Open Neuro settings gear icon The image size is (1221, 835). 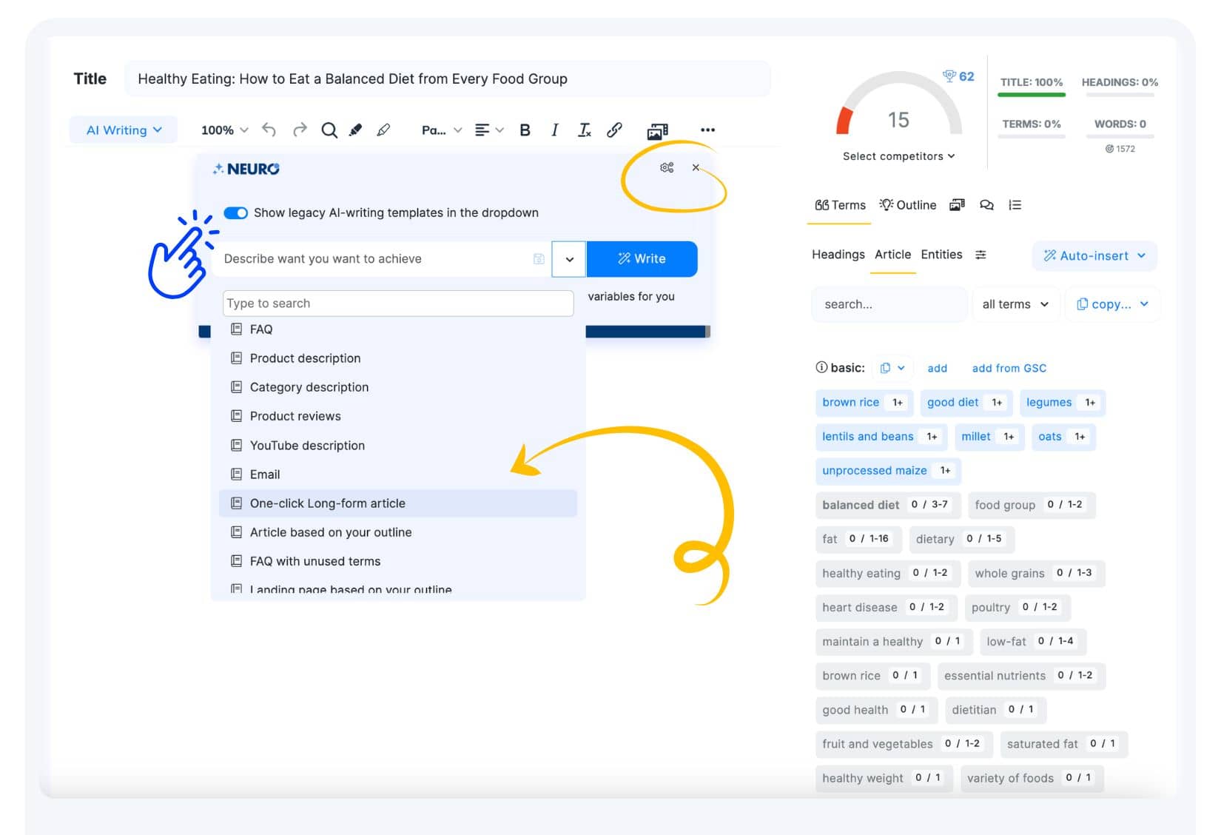(x=667, y=168)
